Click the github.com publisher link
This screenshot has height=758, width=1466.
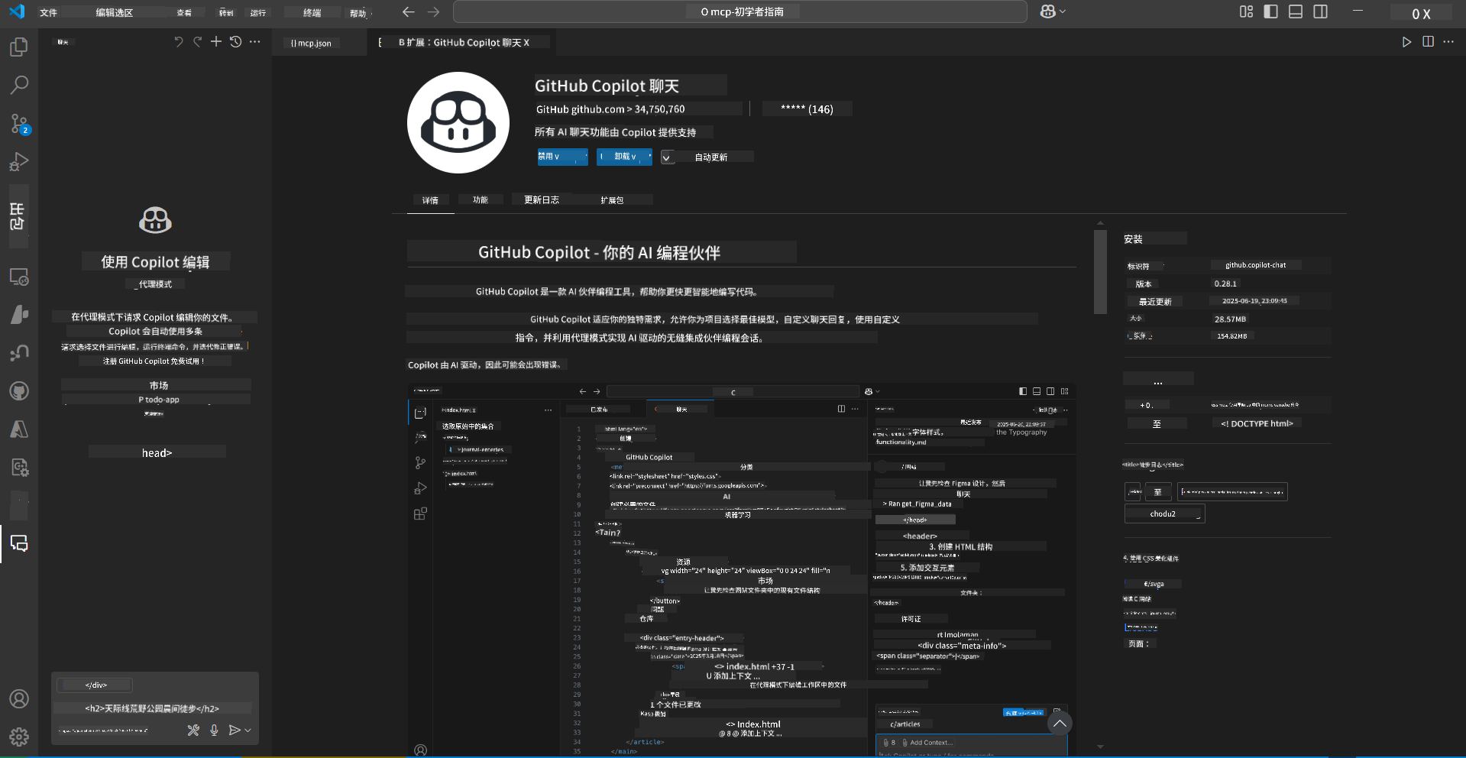tap(598, 109)
